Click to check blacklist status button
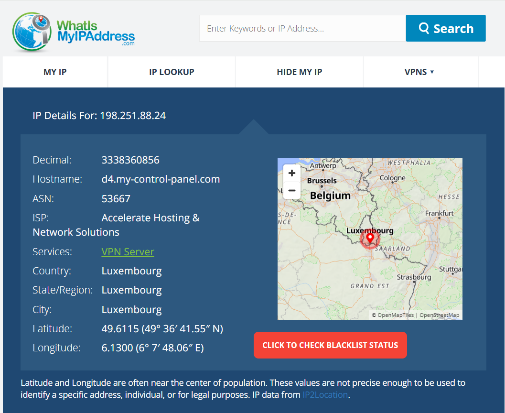Screen dimensions: 505x413 tap(330, 345)
